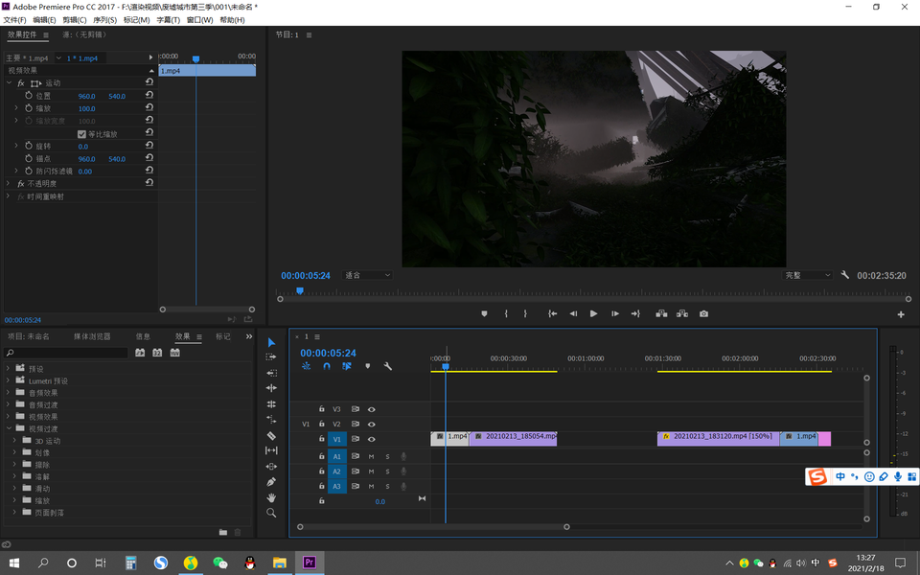Toggle V2 track output eye
920x575 pixels.
(x=372, y=425)
